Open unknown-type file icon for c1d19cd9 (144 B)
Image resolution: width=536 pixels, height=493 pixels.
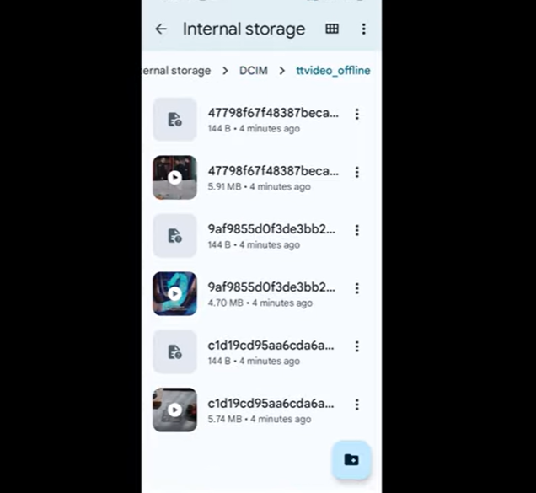(x=174, y=351)
